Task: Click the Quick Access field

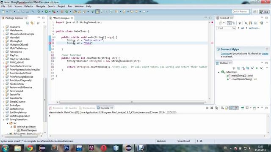Action: tap(240, 11)
